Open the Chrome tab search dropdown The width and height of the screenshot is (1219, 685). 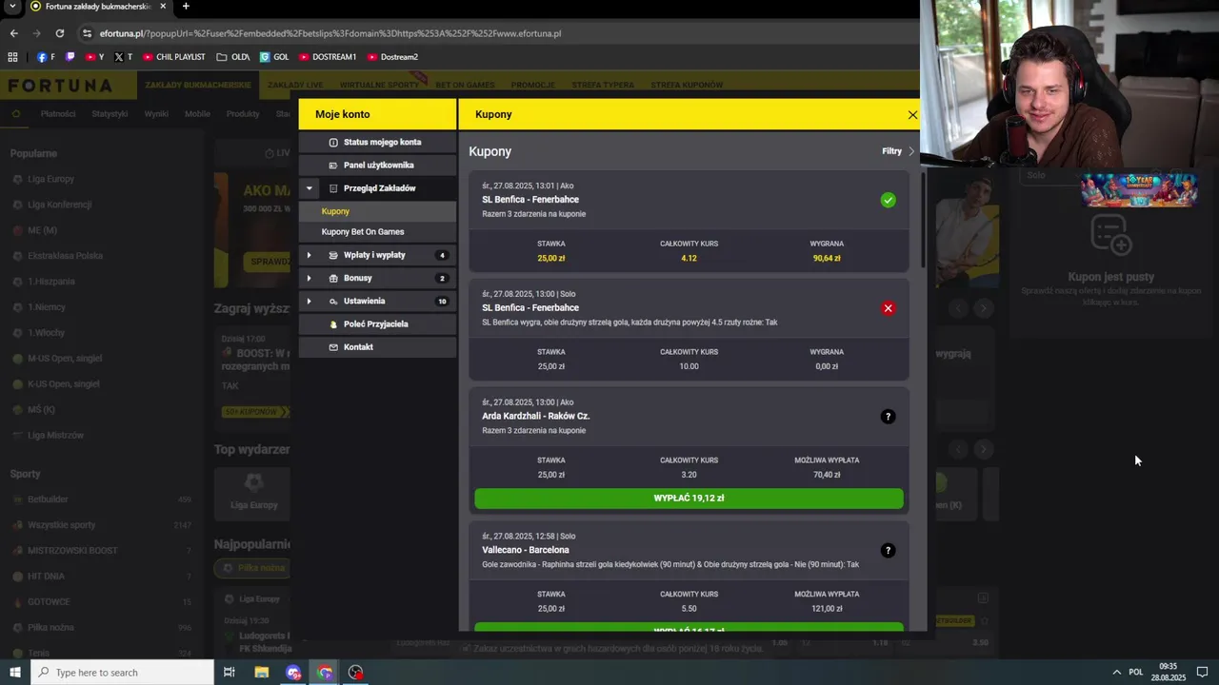[12, 6]
